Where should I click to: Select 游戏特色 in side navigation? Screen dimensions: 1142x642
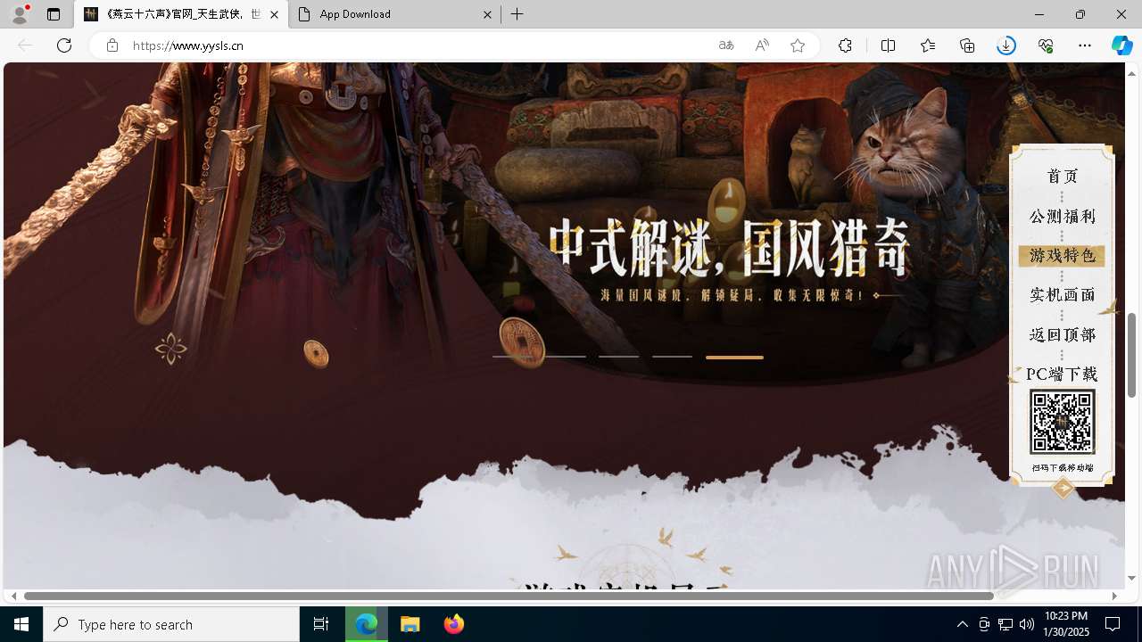[1062, 256]
